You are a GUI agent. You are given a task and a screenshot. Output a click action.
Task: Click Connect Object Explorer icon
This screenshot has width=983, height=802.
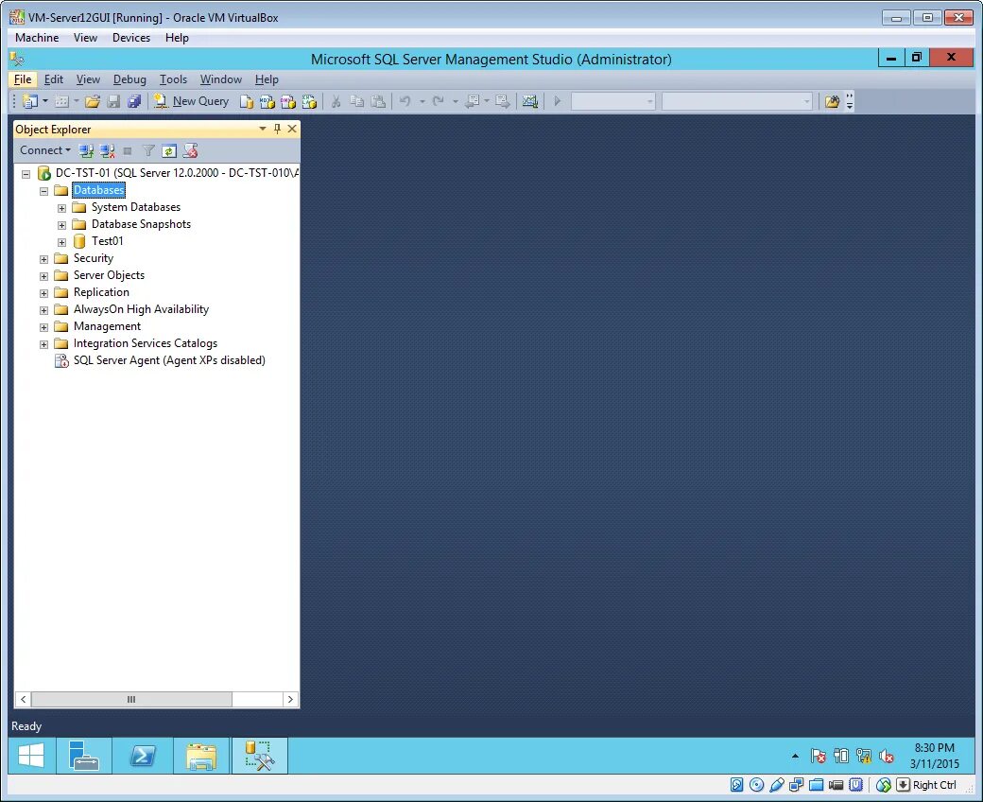[x=86, y=150]
